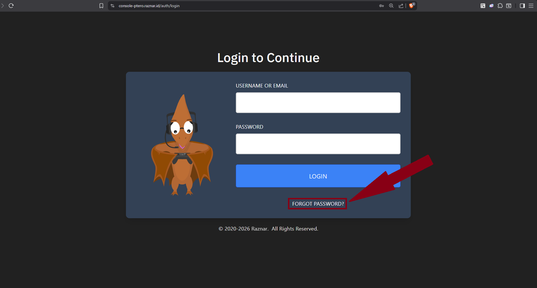The height and width of the screenshot is (288, 537).
Task: Reload the login page
Action: tap(11, 6)
